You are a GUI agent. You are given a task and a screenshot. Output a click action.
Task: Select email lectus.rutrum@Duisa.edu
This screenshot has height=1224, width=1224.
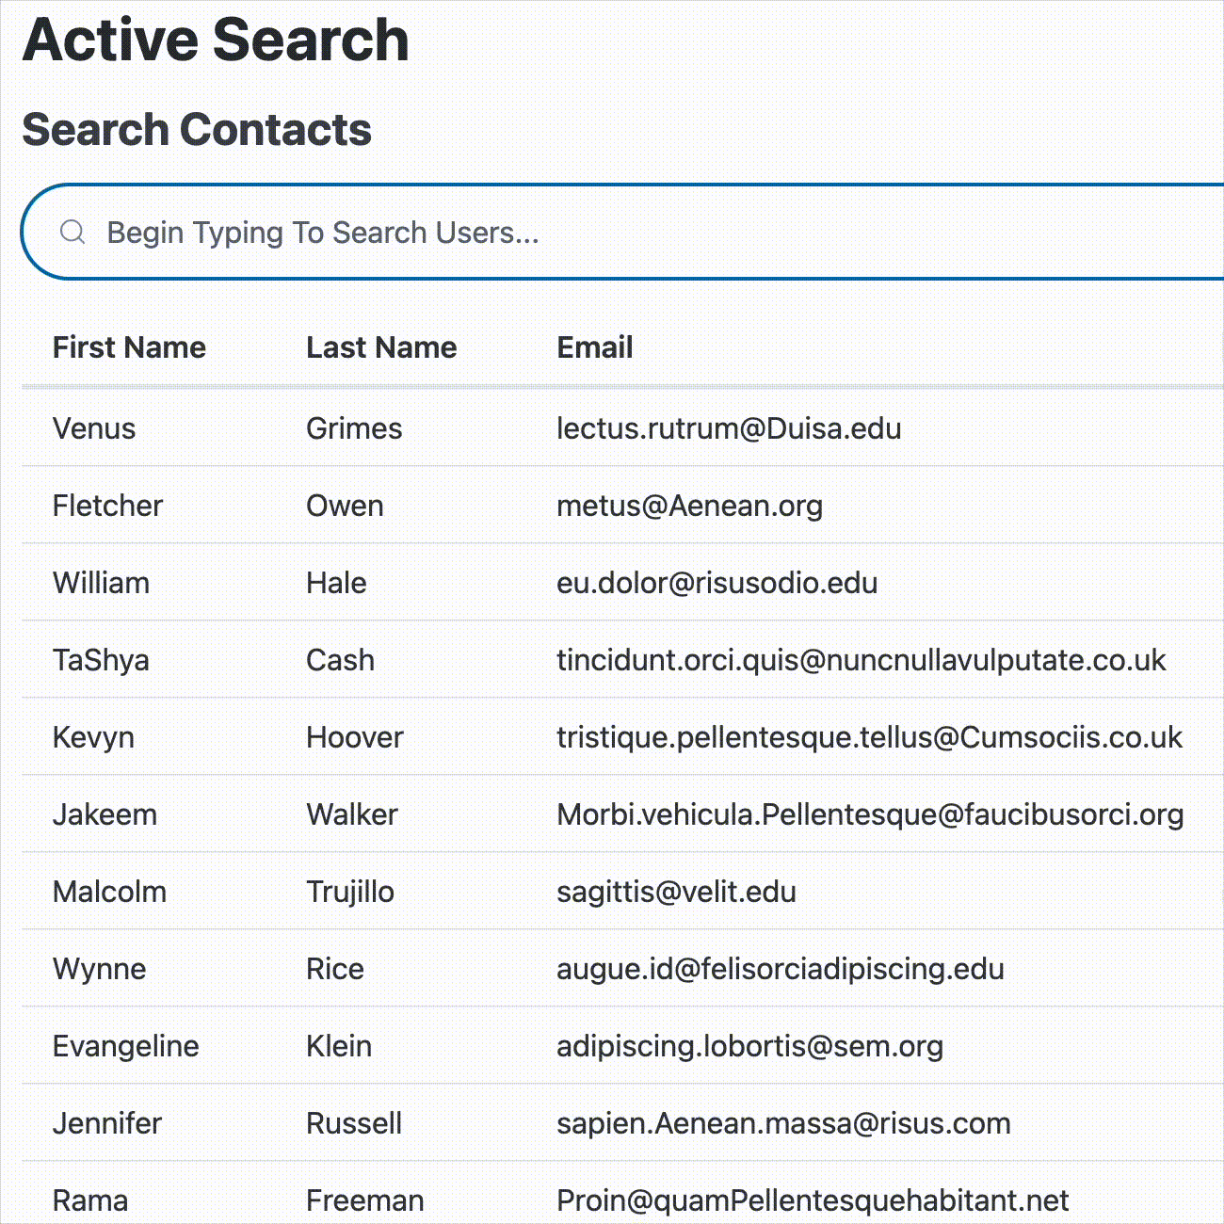click(729, 428)
